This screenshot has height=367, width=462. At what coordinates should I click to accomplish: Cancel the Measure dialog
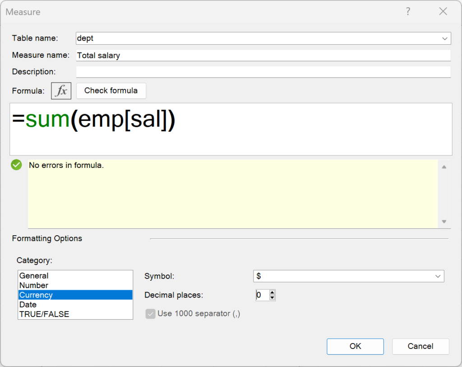(420, 346)
